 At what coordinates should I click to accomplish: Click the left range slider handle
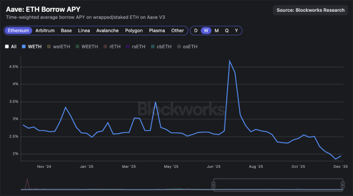[214, 185]
